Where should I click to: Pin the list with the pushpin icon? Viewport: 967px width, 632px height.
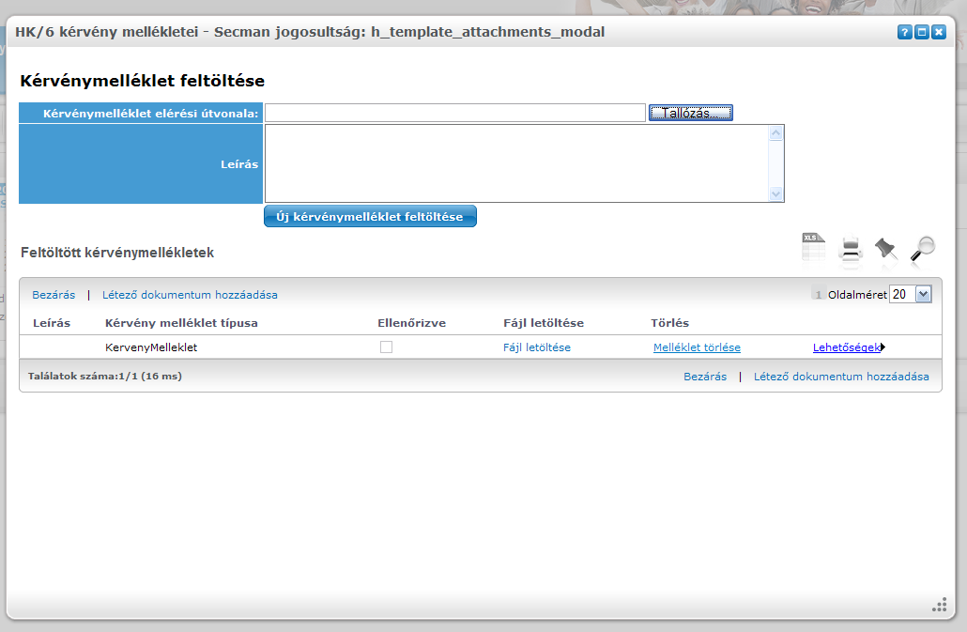886,249
